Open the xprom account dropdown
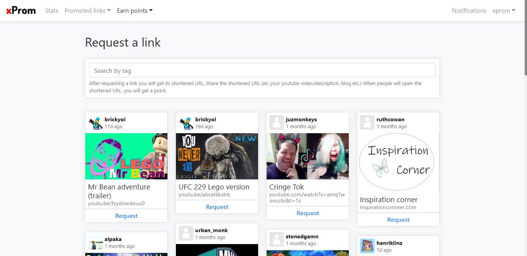527x256 pixels. pyautogui.click(x=504, y=11)
